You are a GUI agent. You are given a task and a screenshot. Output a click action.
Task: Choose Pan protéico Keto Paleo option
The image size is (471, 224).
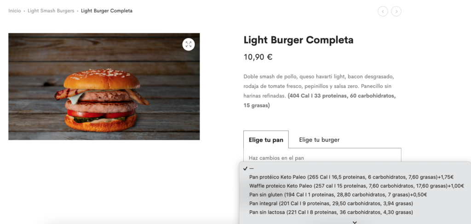351,177
